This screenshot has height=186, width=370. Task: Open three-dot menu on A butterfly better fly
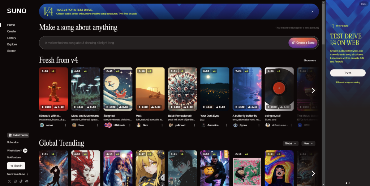(259, 125)
